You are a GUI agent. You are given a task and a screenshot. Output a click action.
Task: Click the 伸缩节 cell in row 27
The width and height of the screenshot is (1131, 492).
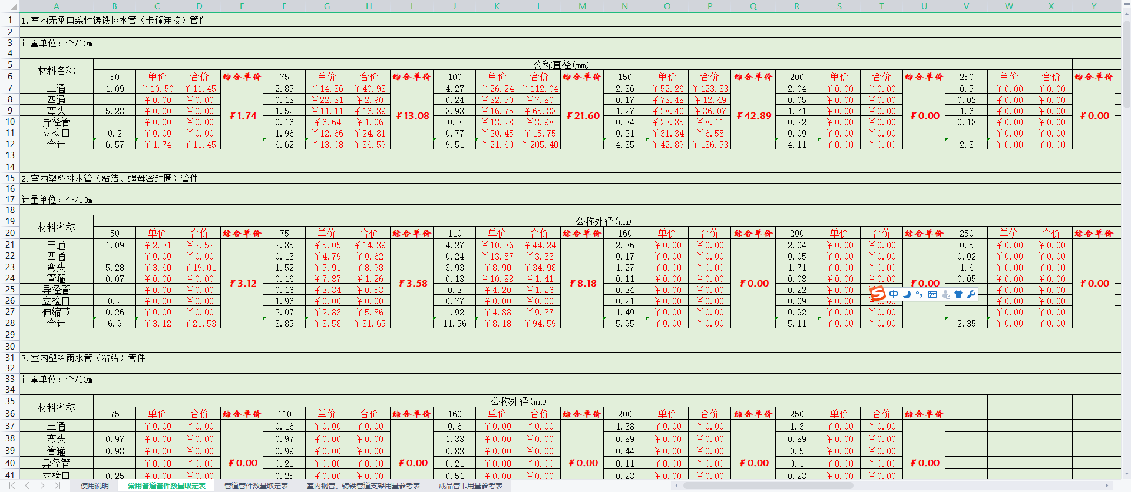pyautogui.click(x=57, y=312)
